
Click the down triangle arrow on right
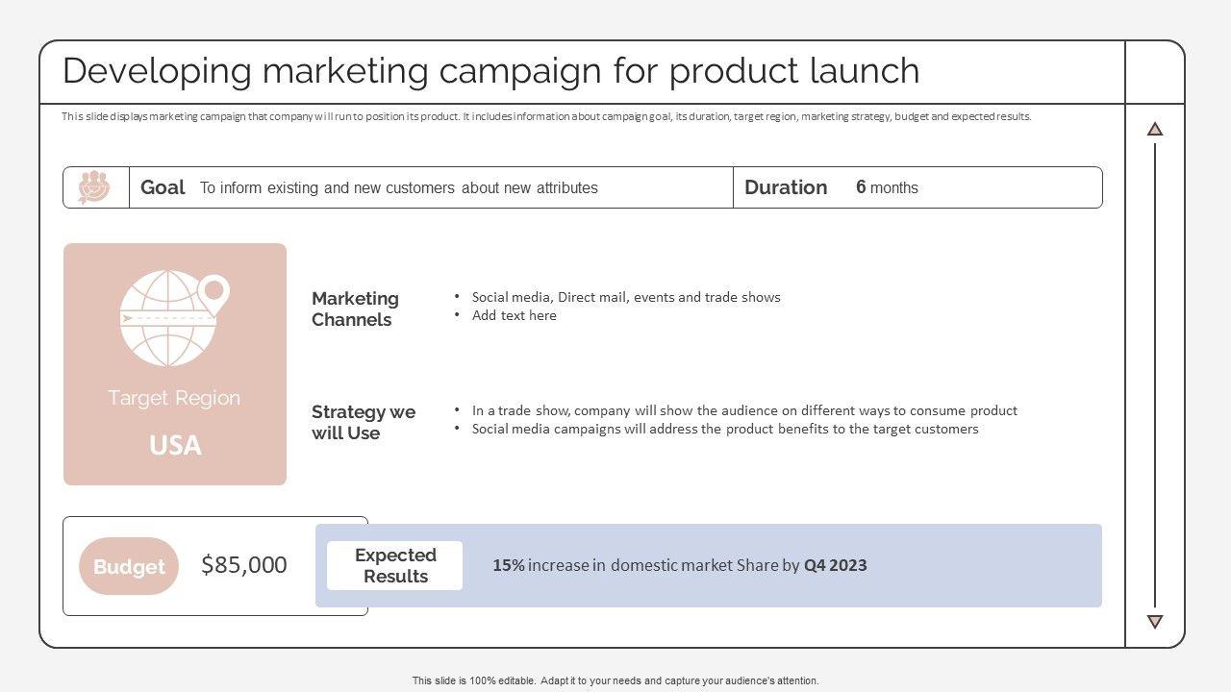1155,622
